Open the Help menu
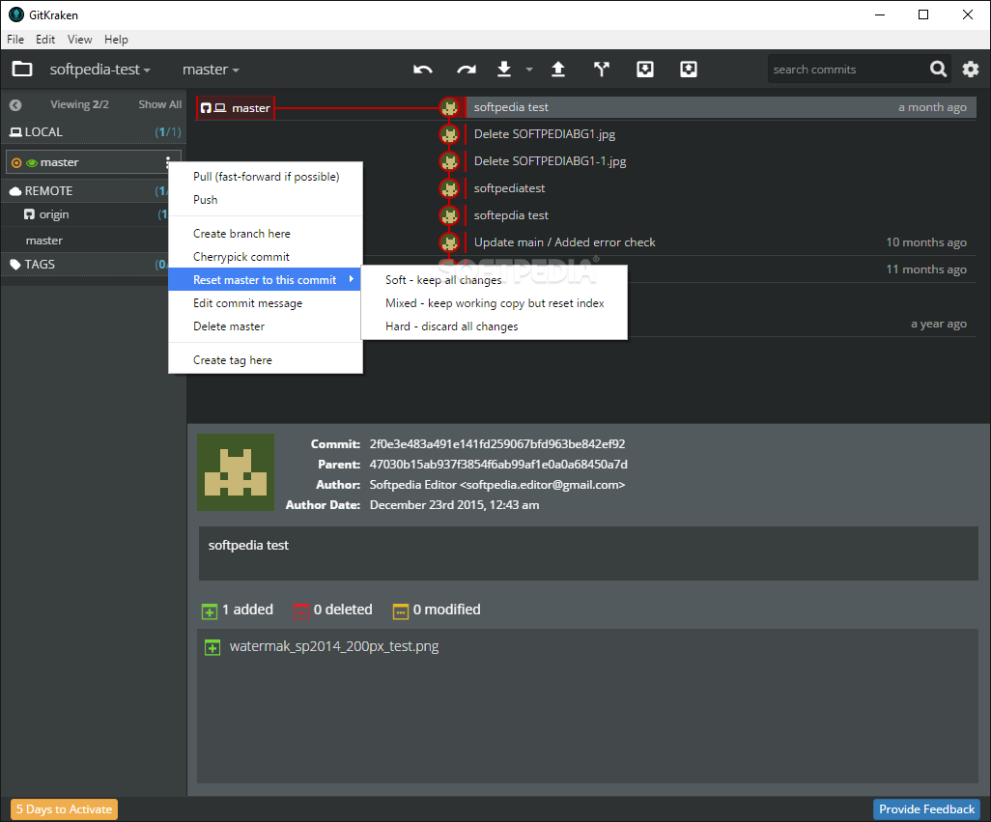 tap(116, 40)
